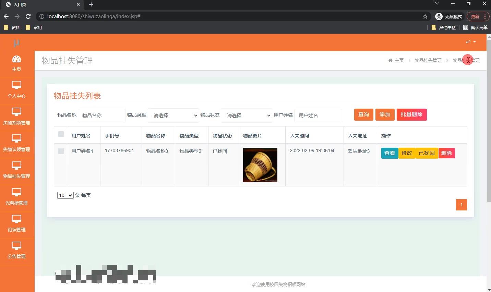
Task: Click the 物品挂失列表 heading
Action: pos(77,96)
